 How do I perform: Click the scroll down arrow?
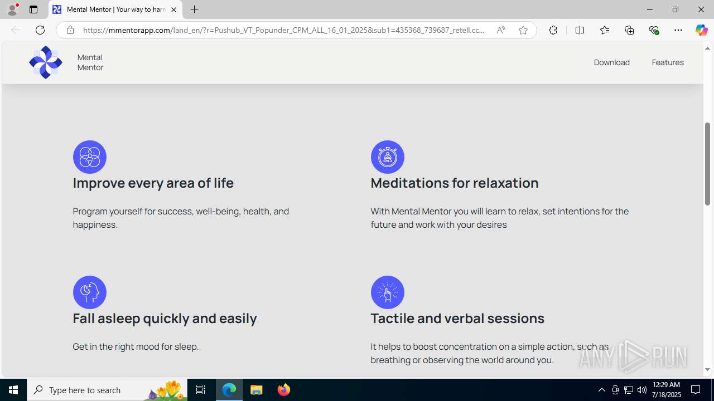click(x=708, y=370)
